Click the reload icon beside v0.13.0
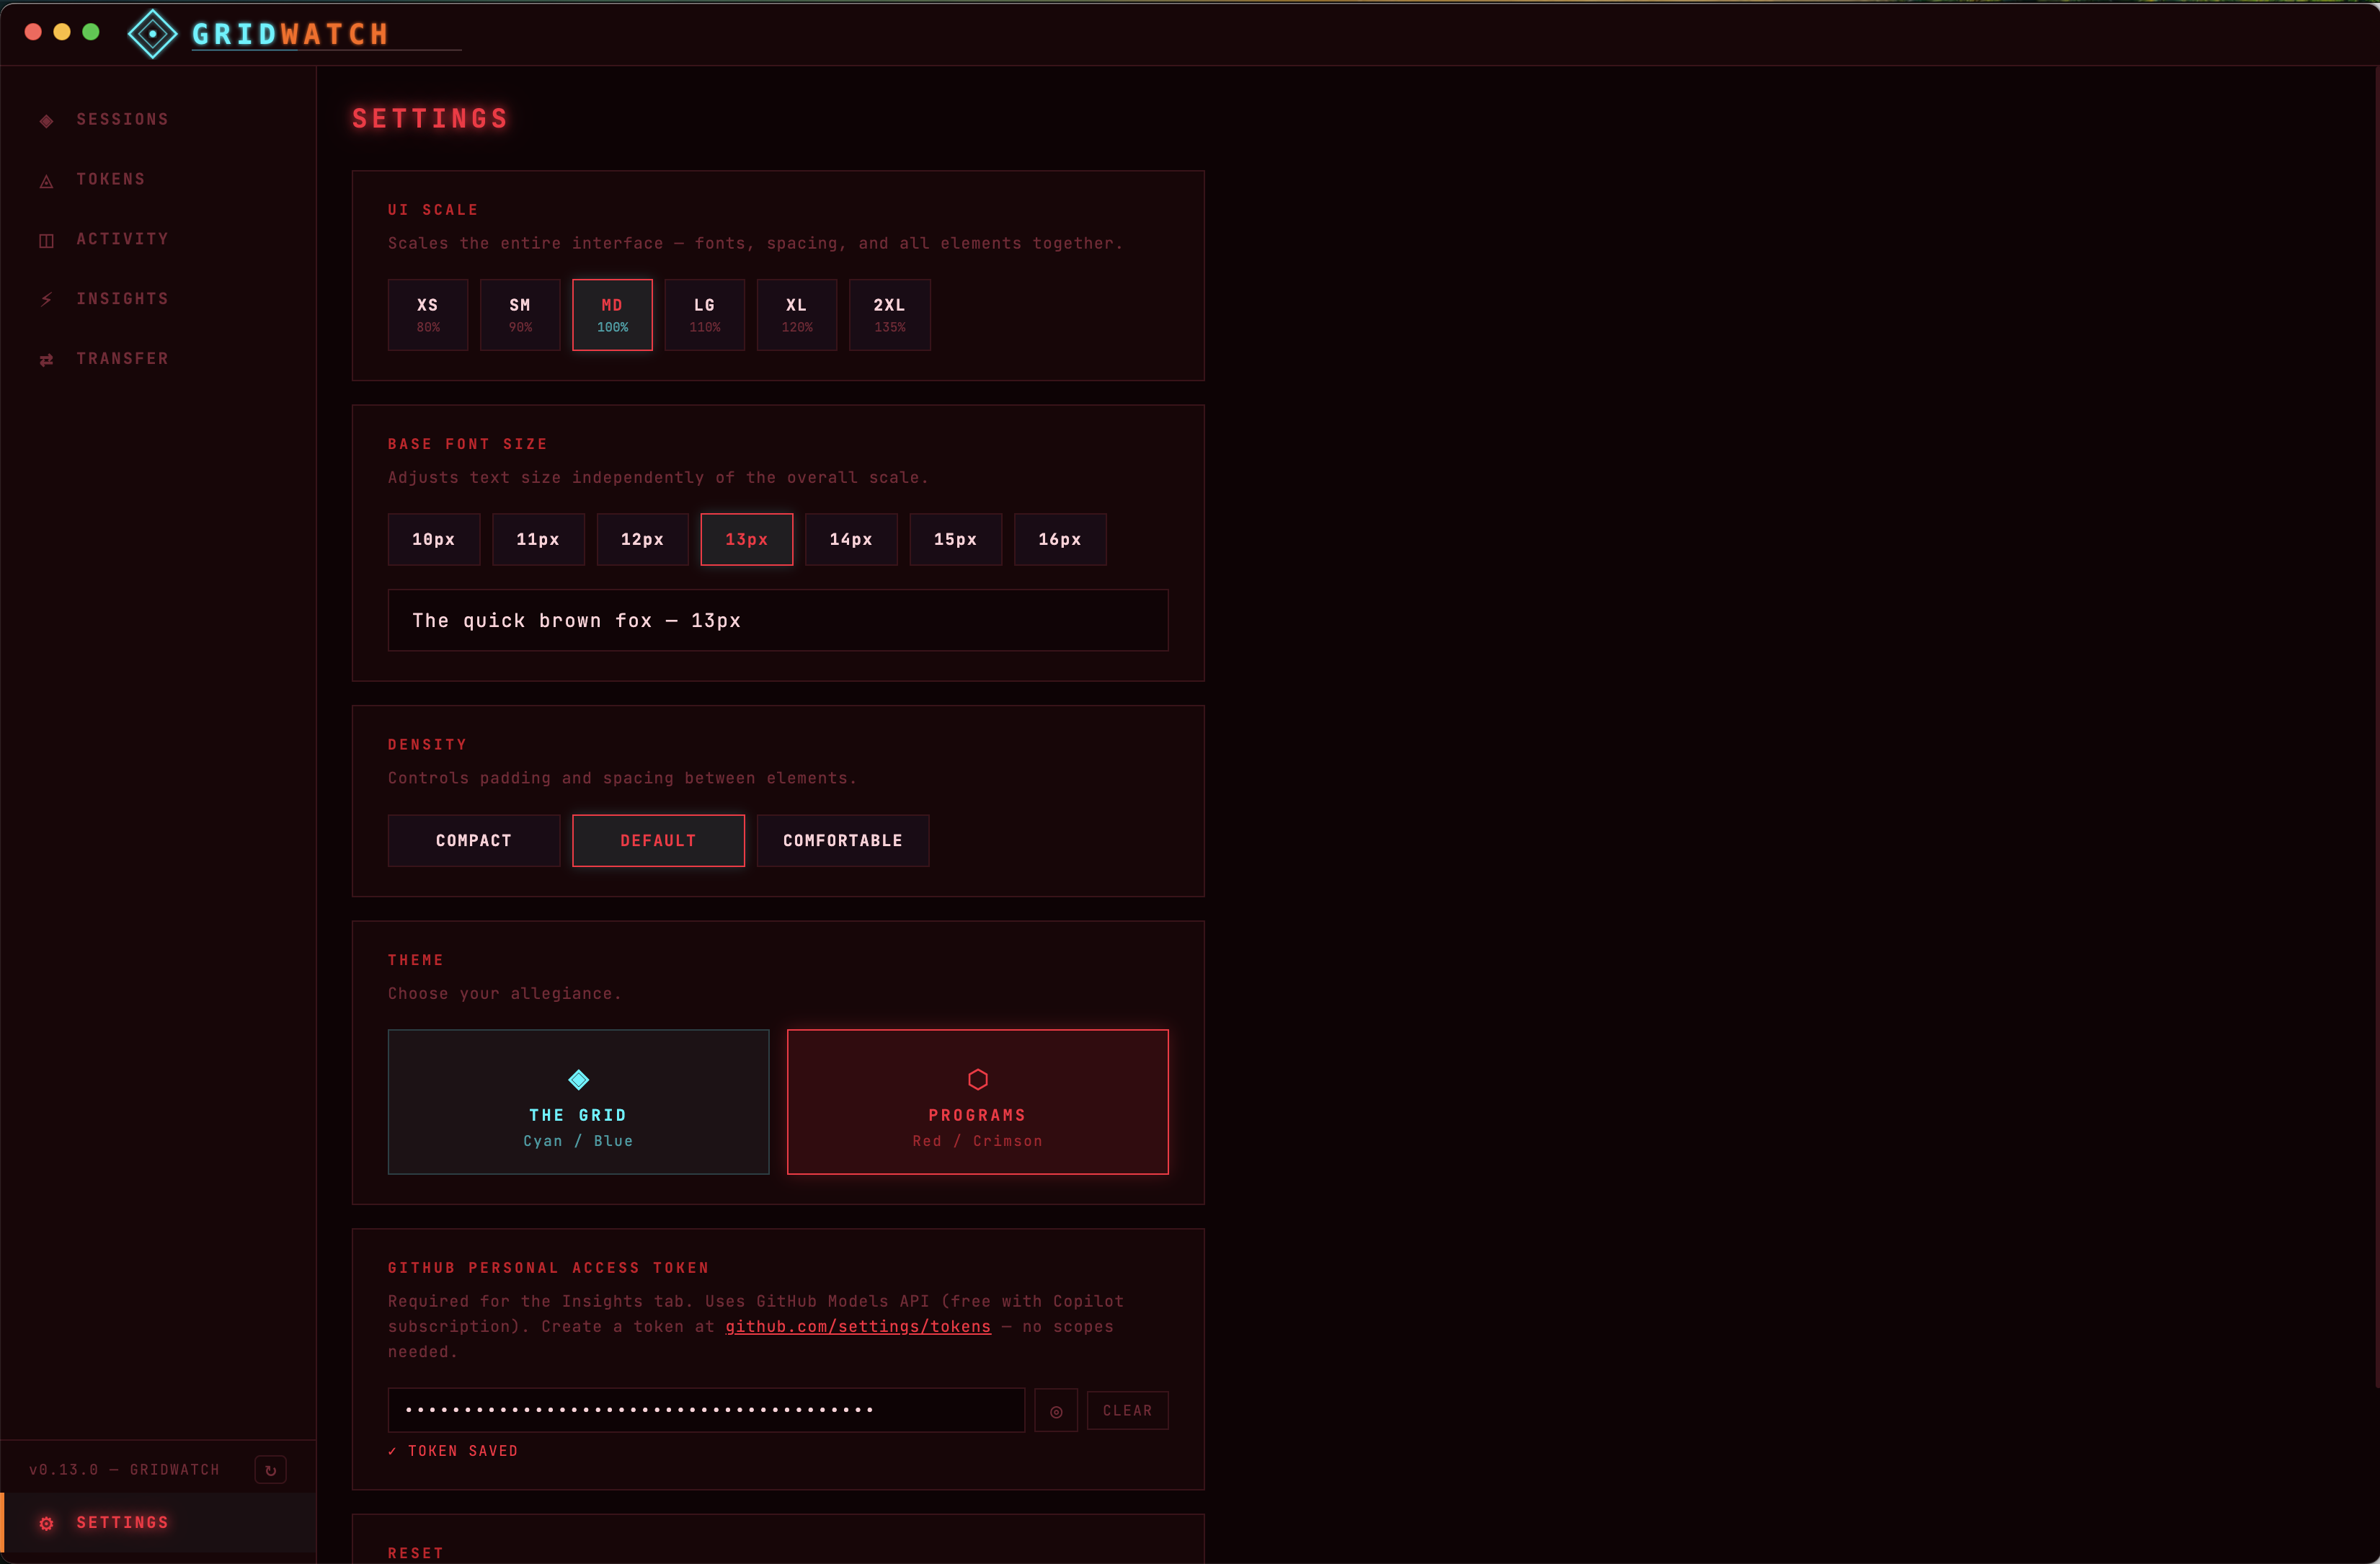The image size is (2380, 1564). 270,1469
